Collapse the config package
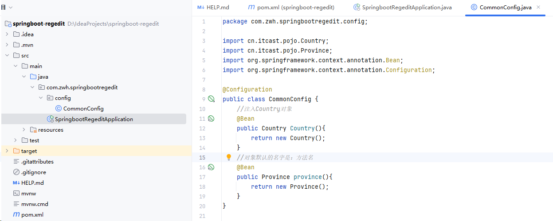This screenshot has width=553, height=221. click(x=41, y=98)
